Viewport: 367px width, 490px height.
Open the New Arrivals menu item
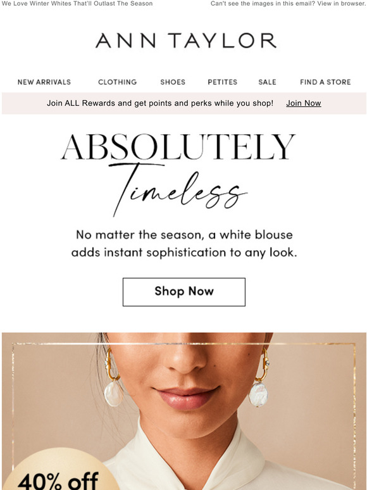[44, 82]
